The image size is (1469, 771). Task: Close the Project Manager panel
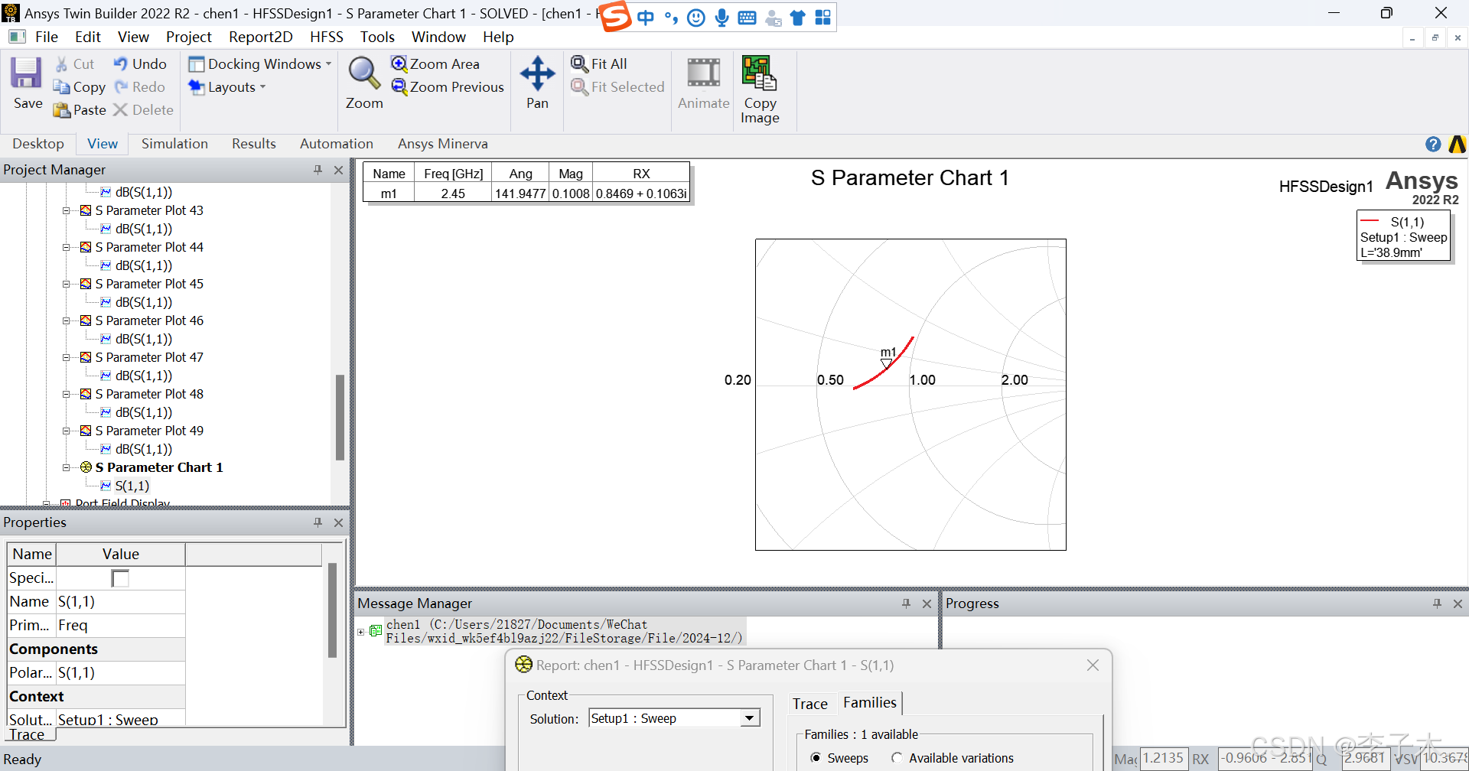338,170
